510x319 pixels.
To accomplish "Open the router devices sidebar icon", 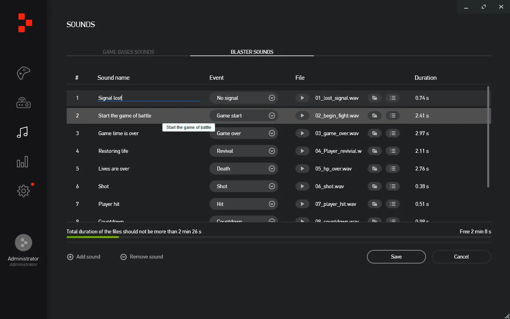I will point(23,103).
